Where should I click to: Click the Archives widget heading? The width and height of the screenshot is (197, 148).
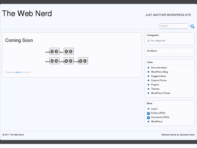152,51
